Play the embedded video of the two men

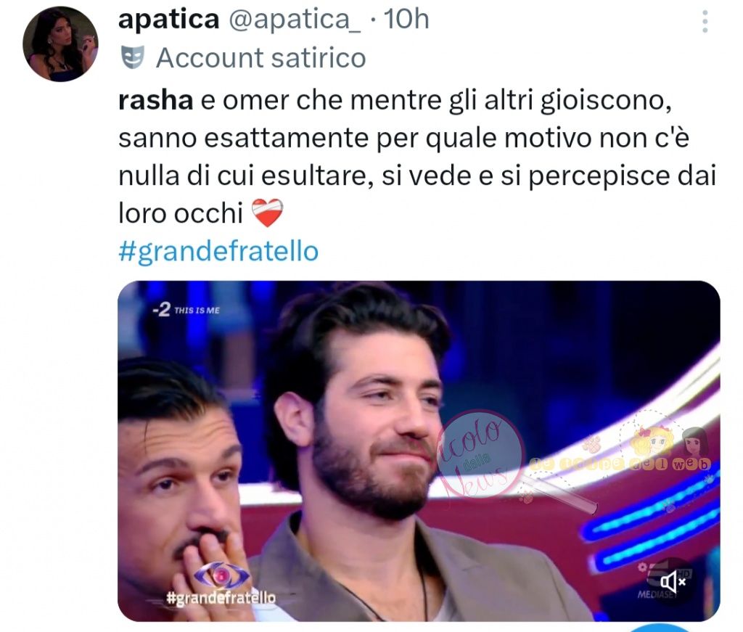click(419, 451)
